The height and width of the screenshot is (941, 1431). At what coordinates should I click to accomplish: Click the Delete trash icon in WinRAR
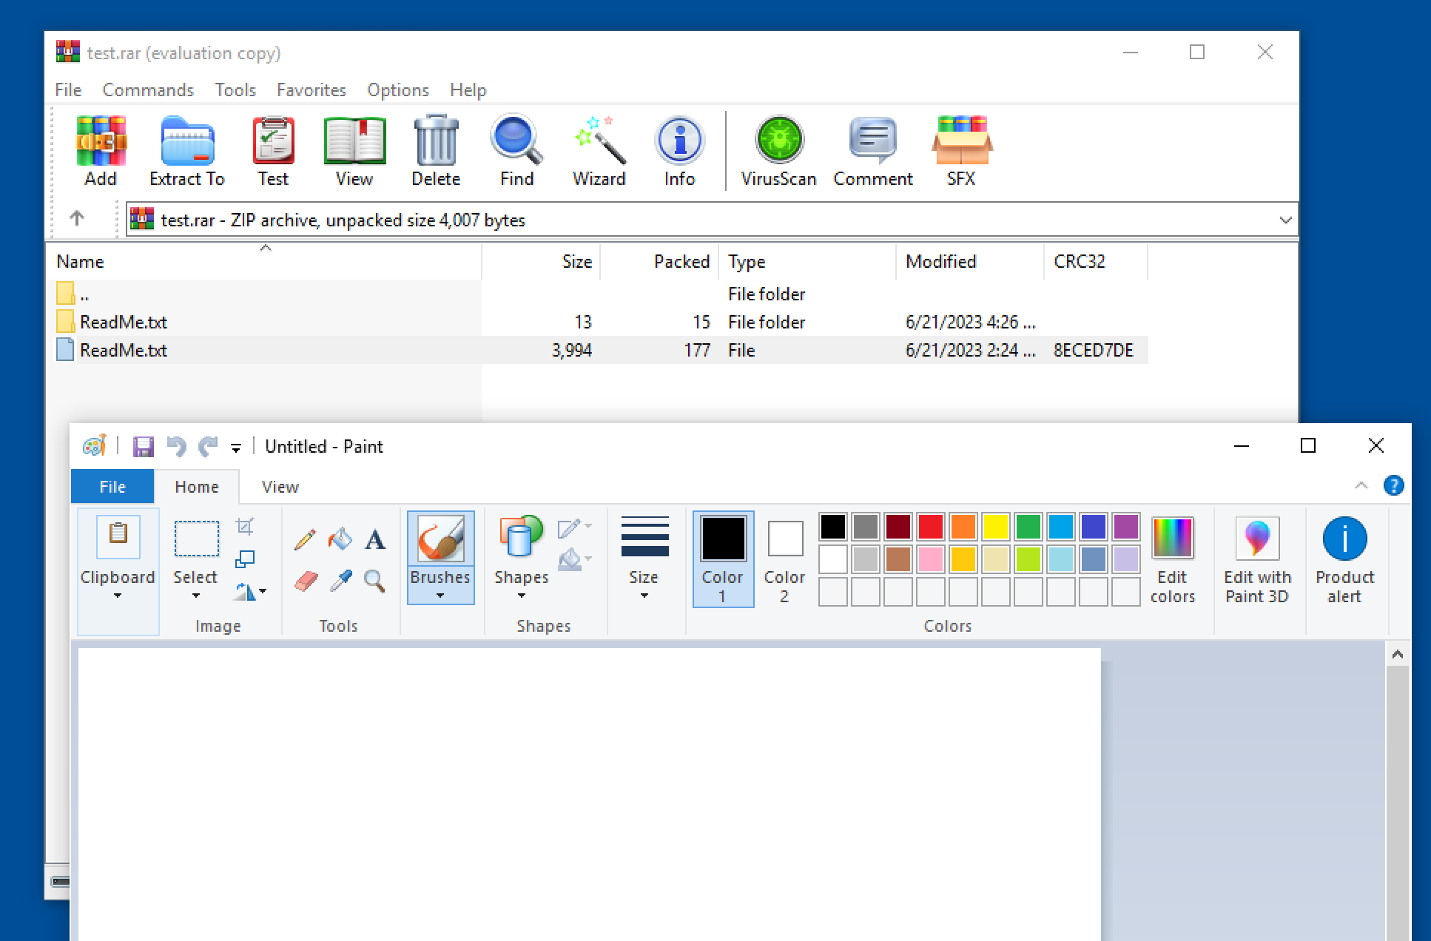(436, 151)
